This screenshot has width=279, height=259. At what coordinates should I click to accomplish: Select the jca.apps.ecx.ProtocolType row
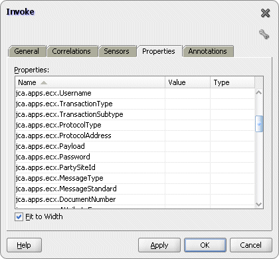click(x=135, y=125)
